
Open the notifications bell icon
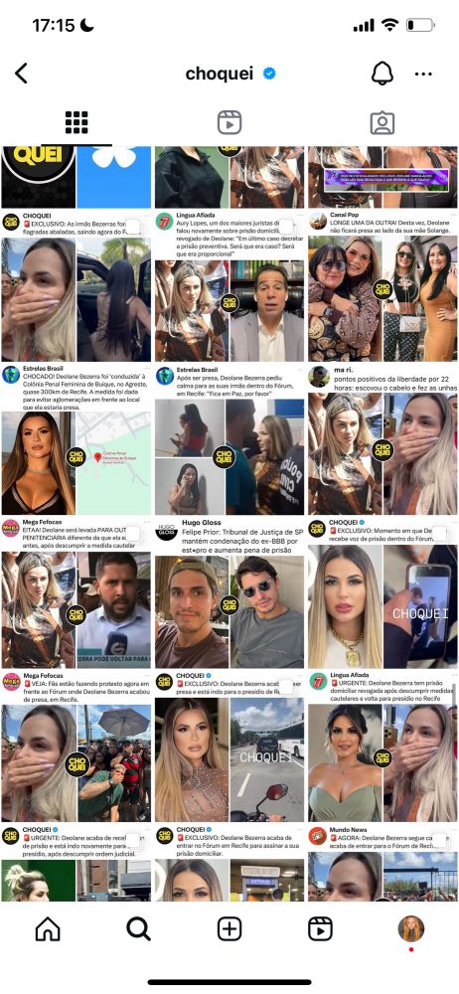tap(382, 74)
